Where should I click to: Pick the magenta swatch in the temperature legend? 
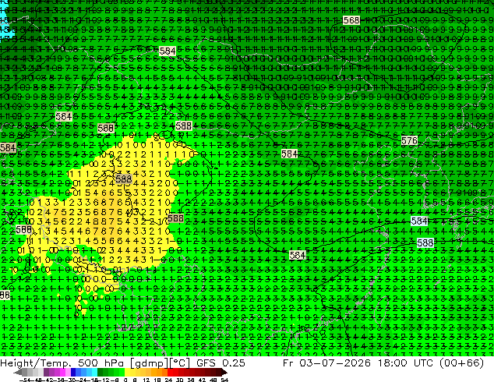62,373
